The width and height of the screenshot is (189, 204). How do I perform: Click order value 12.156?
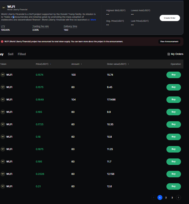111,174
